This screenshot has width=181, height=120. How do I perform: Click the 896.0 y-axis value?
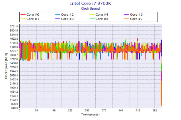pos(14,104)
